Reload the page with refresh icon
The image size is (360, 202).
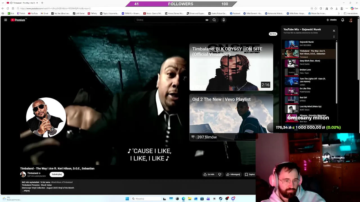pyautogui.click(x=8, y=8)
